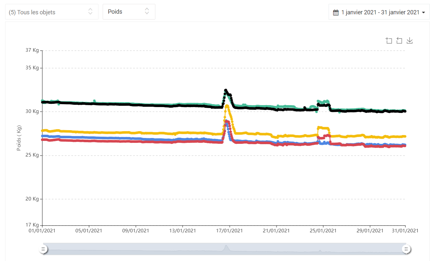
Task: Reset zoom with the restore icon
Action: pos(399,40)
